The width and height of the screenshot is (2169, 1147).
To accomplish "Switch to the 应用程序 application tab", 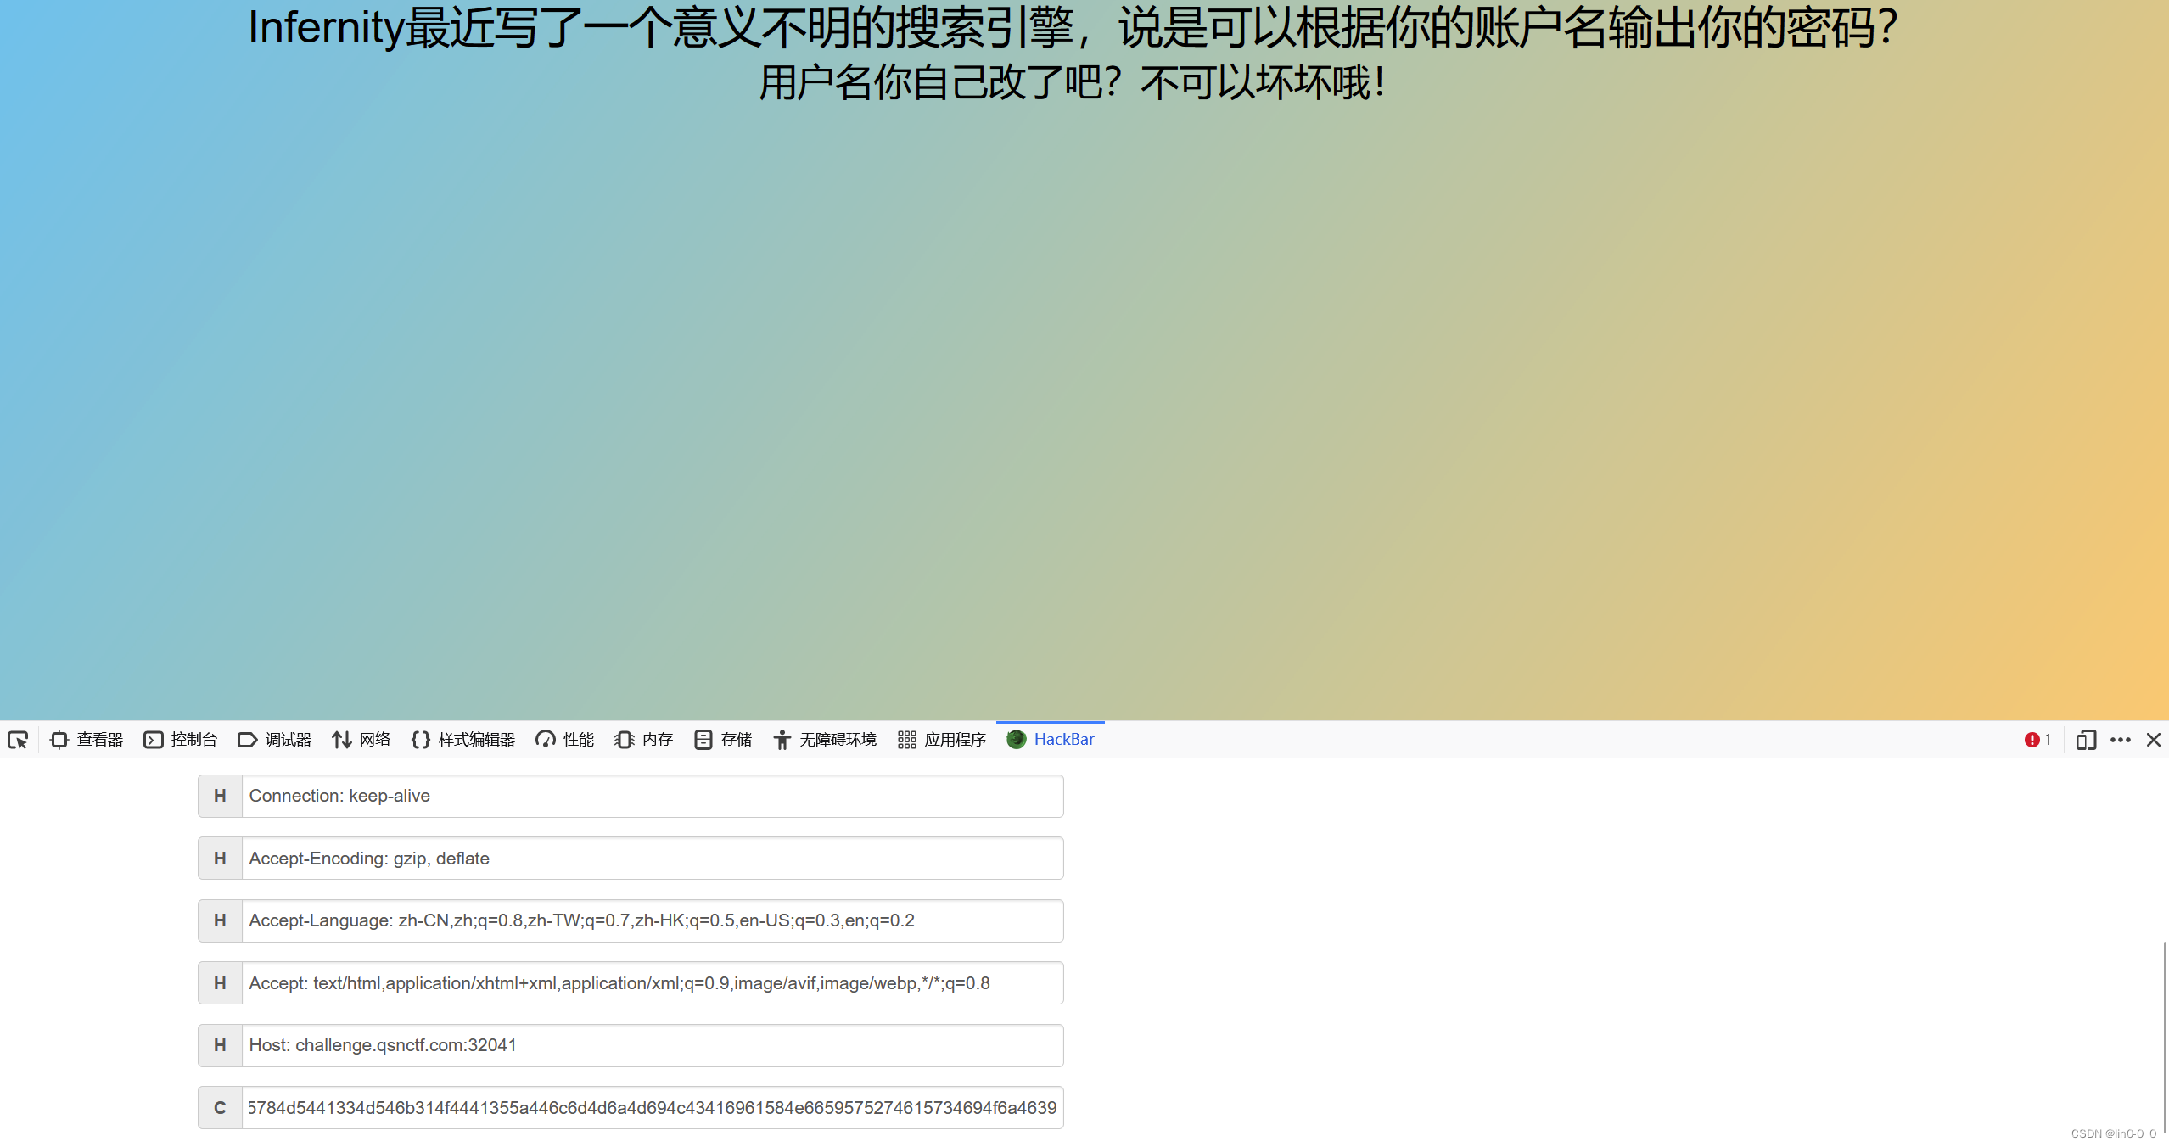I will (942, 740).
